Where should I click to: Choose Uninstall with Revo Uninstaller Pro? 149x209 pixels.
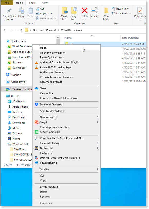tap(67, 158)
